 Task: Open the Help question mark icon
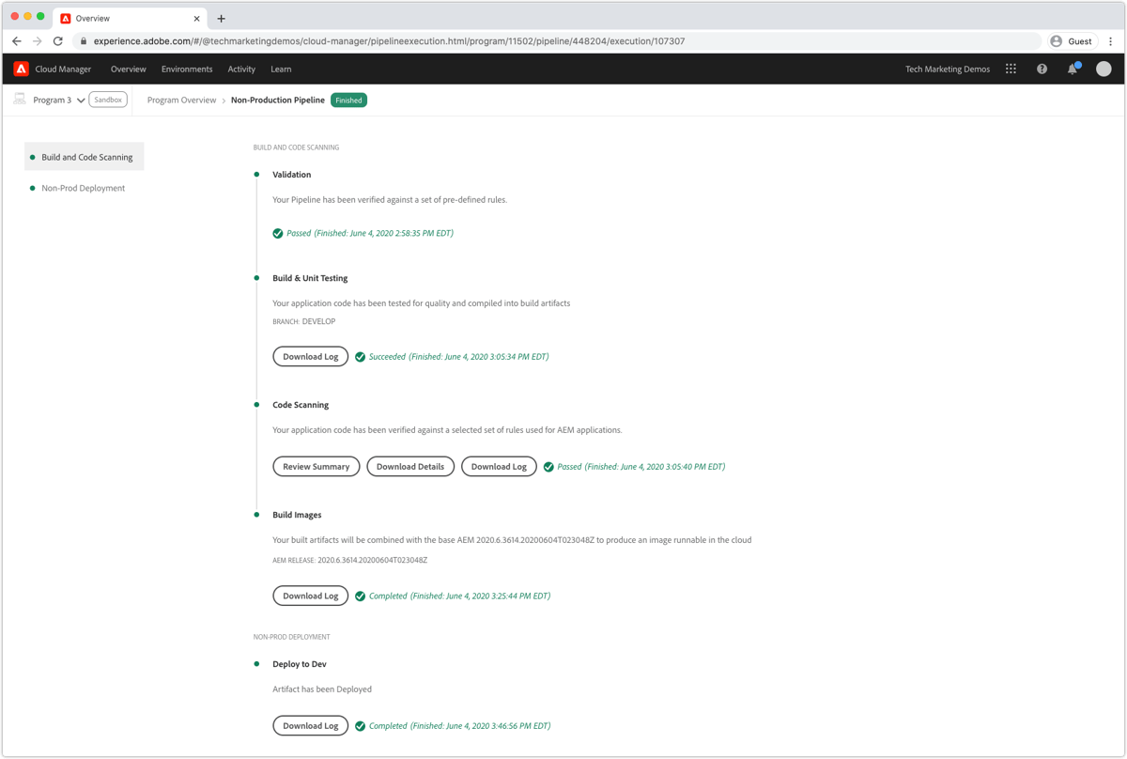tap(1042, 69)
